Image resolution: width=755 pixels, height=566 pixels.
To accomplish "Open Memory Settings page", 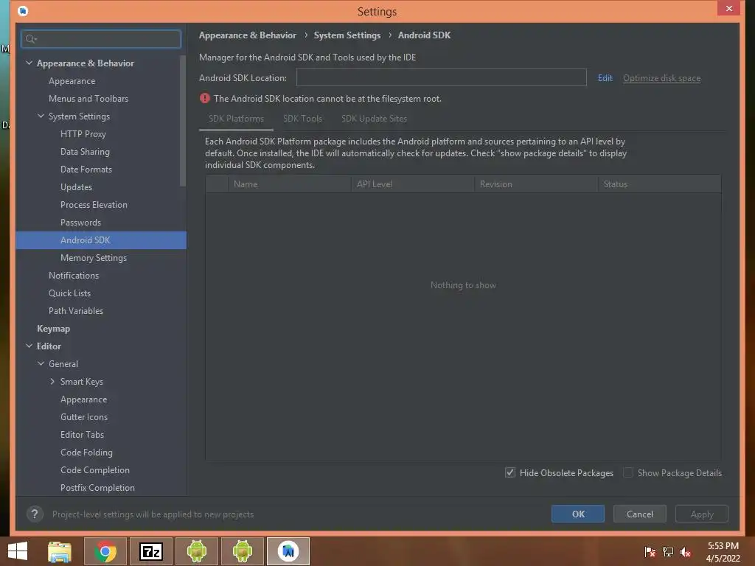I will click(94, 258).
